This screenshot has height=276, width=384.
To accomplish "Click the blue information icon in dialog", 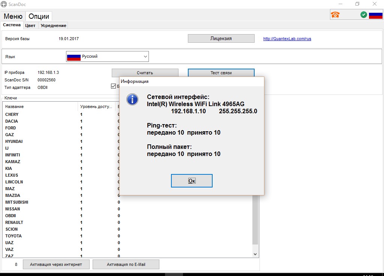I will [132, 99].
